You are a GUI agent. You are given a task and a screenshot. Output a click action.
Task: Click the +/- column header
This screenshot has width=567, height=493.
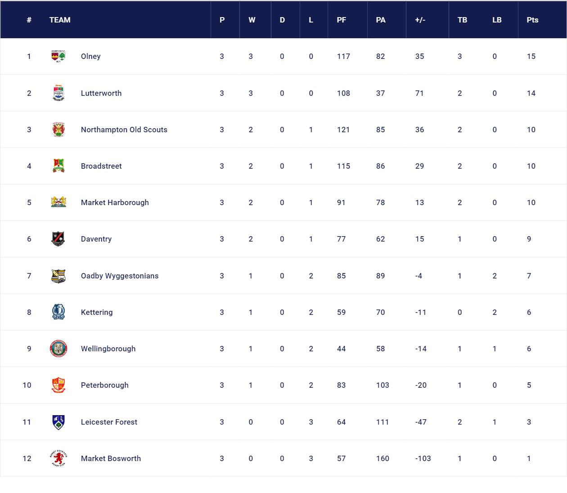[420, 20]
